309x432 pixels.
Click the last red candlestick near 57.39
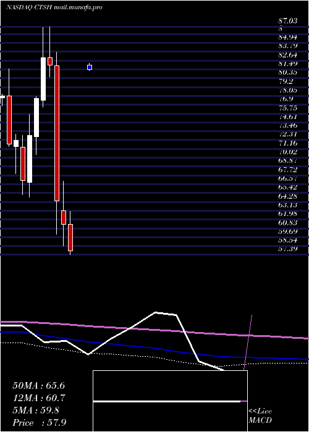tap(70, 238)
